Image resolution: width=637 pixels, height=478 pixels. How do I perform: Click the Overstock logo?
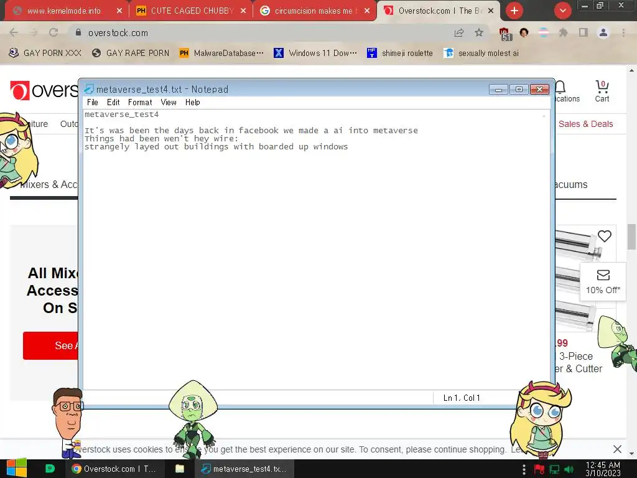tap(44, 90)
